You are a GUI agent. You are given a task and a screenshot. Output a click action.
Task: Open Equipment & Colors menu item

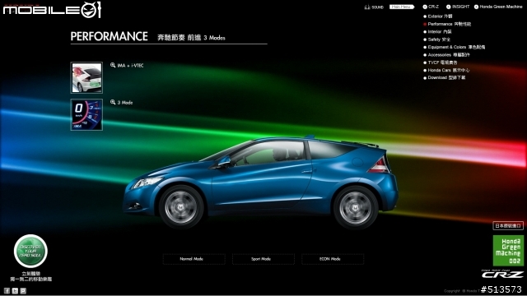pyautogui.click(x=454, y=47)
